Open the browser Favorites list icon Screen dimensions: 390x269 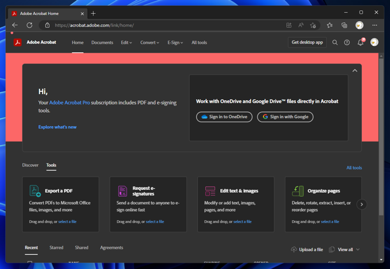[330, 25]
